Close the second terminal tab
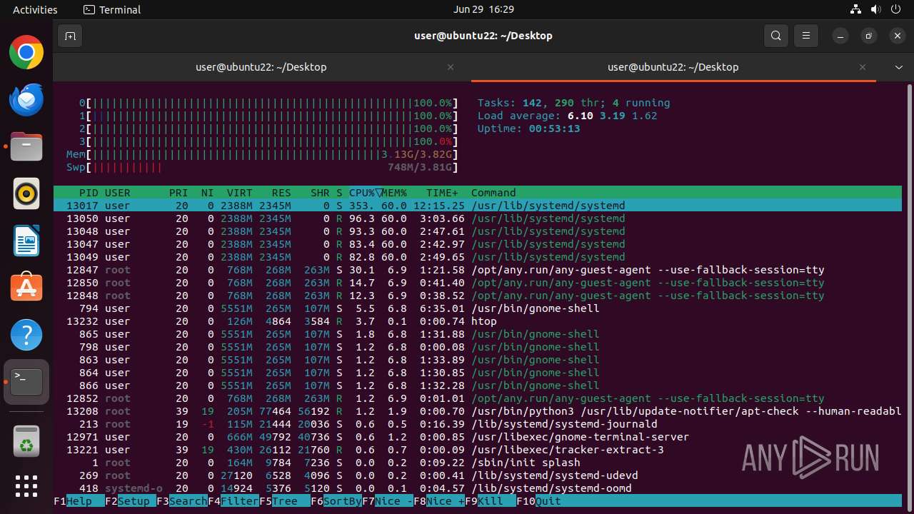 click(863, 67)
